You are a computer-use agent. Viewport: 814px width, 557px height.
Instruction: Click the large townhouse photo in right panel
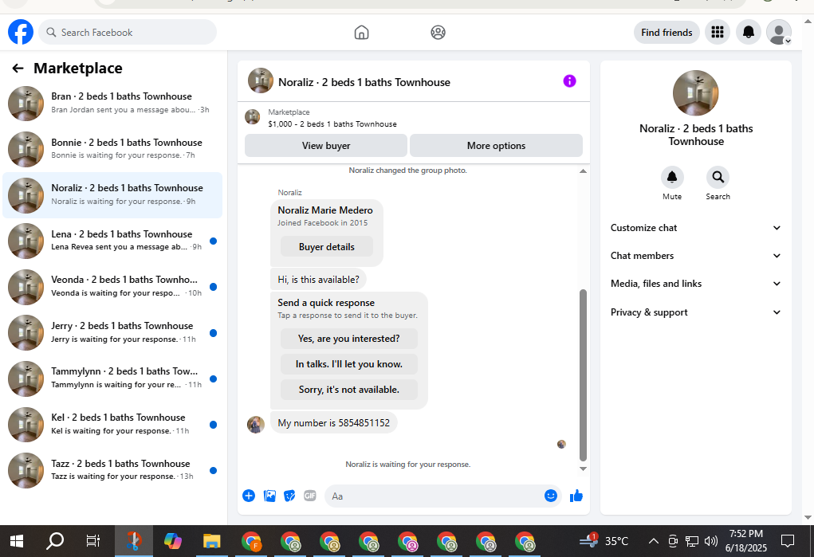click(x=696, y=93)
